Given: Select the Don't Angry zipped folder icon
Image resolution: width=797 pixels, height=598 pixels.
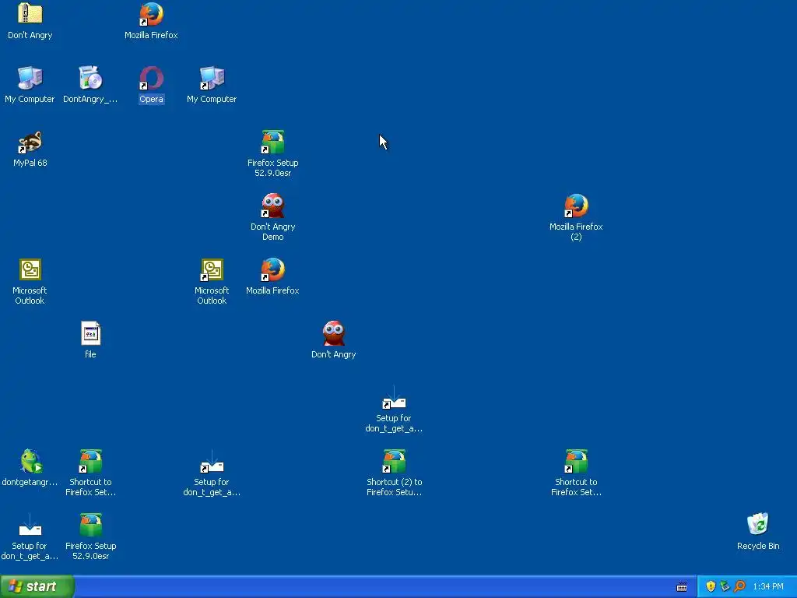Looking at the screenshot, I should 30,14.
